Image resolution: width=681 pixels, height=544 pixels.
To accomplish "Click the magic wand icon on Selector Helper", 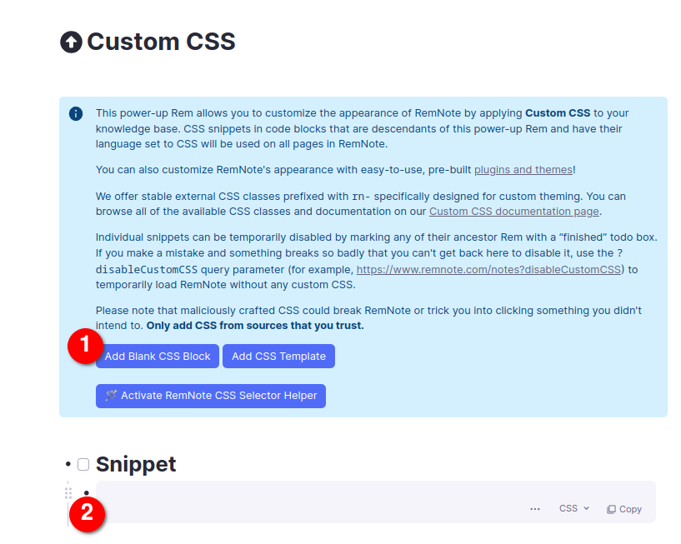I will [x=111, y=396].
